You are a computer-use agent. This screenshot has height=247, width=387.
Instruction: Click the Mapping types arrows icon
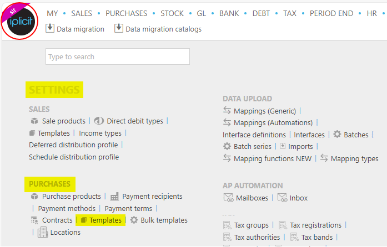(x=324, y=158)
